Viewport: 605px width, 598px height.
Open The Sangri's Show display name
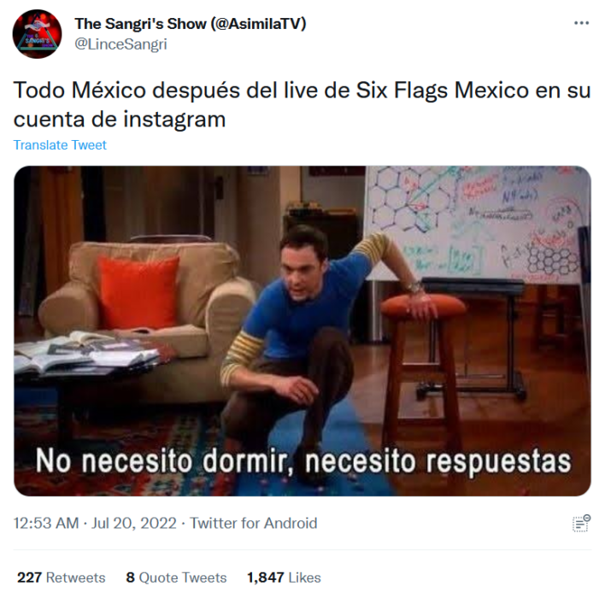tap(191, 24)
